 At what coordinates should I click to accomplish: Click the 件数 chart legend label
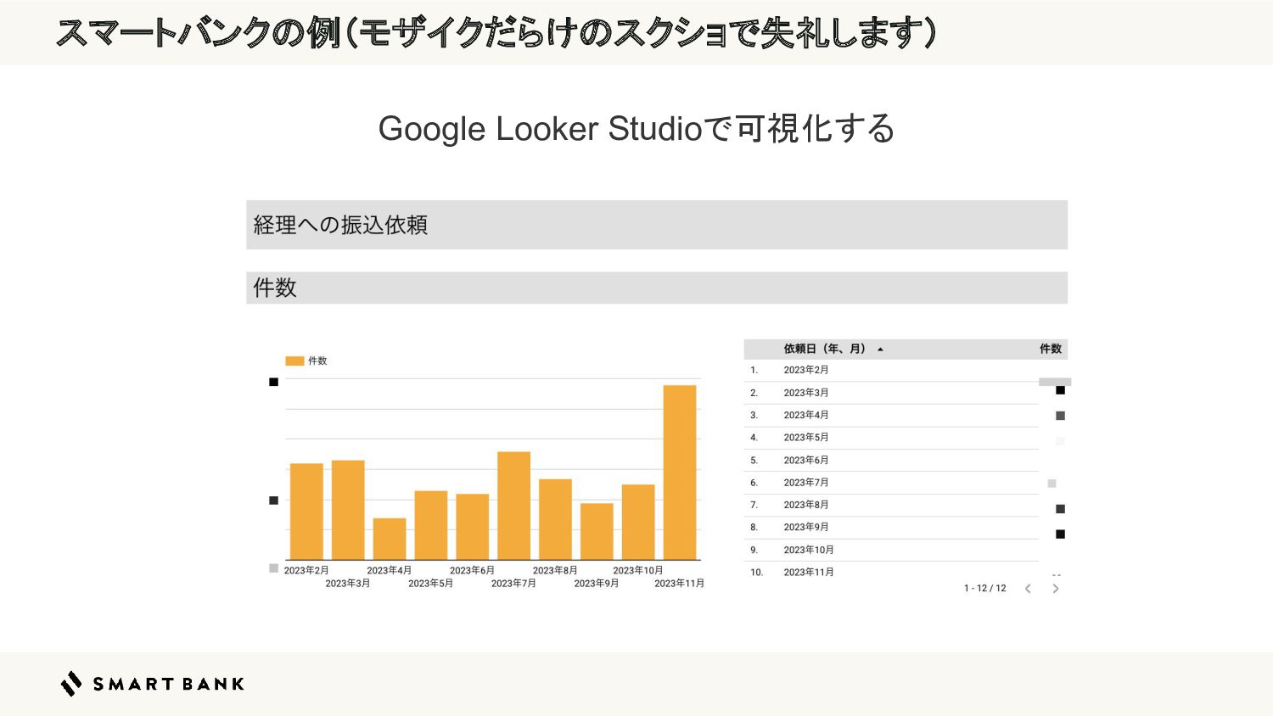click(x=317, y=361)
